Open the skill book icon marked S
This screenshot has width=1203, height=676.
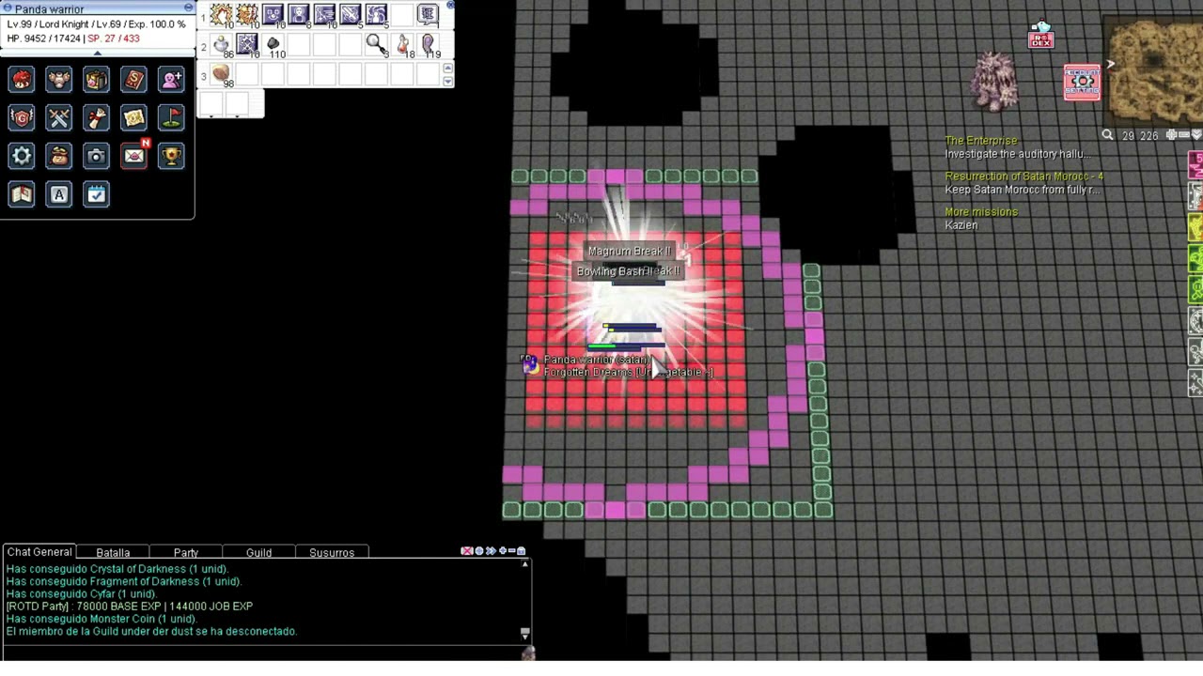(134, 80)
